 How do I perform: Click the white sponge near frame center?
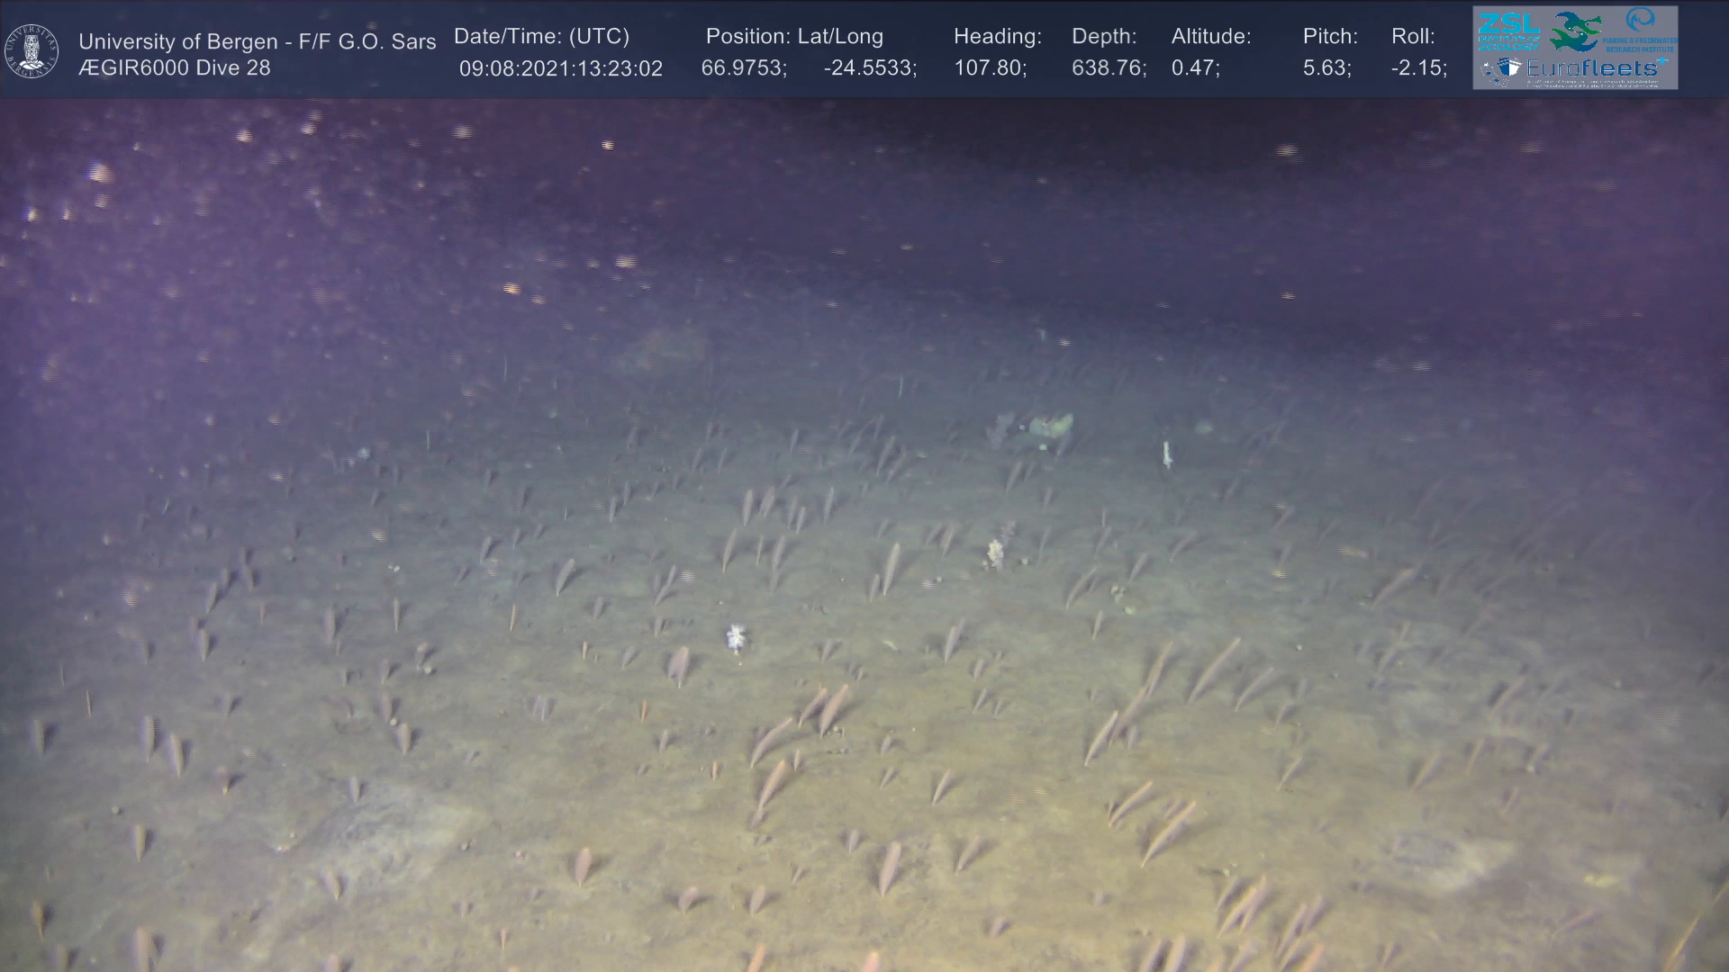tap(737, 637)
